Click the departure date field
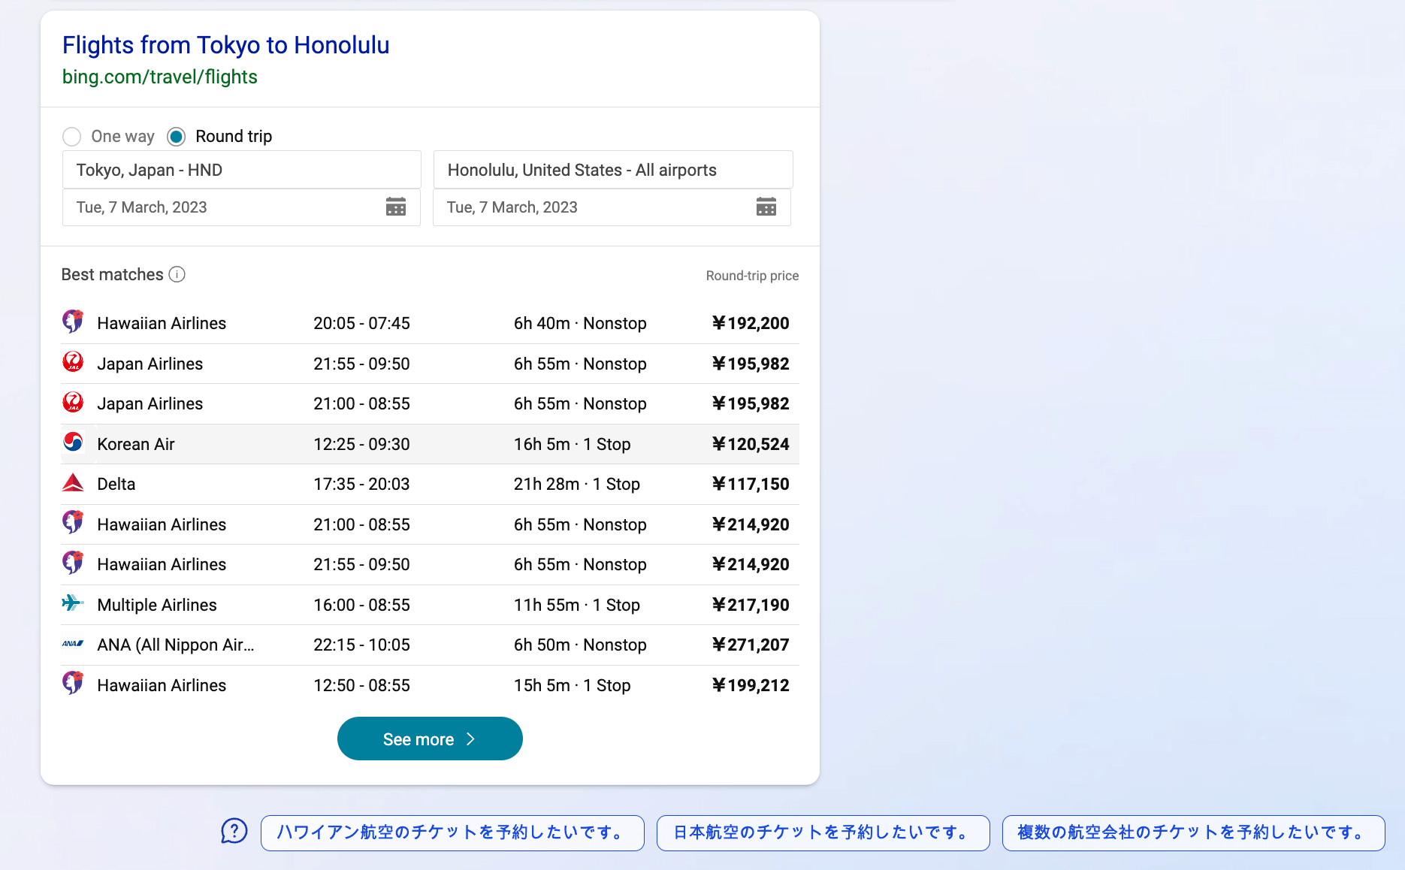Viewport: 1405px width, 870px height. 241,207
